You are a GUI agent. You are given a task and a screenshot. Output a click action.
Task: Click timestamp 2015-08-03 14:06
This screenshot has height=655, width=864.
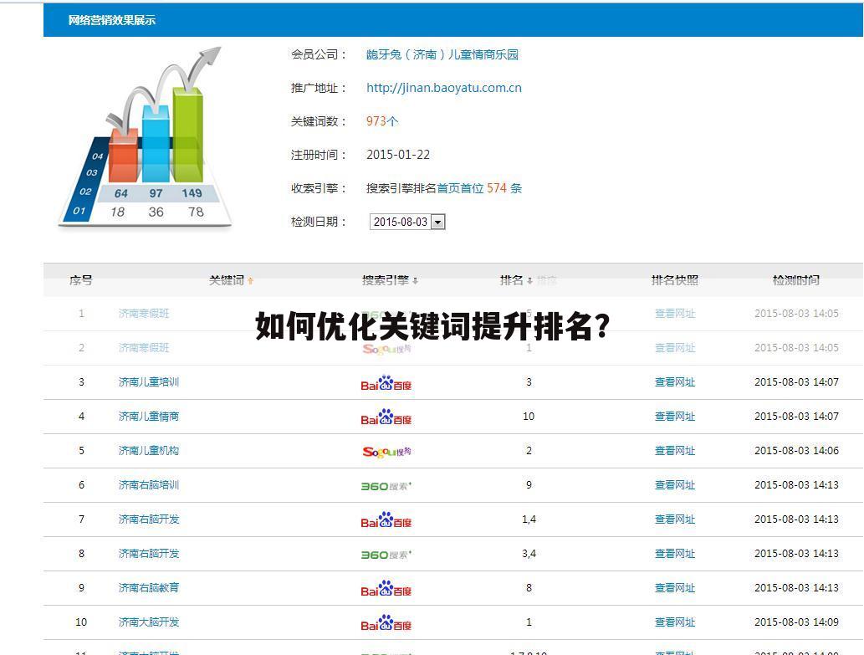(x=796, y=451)
